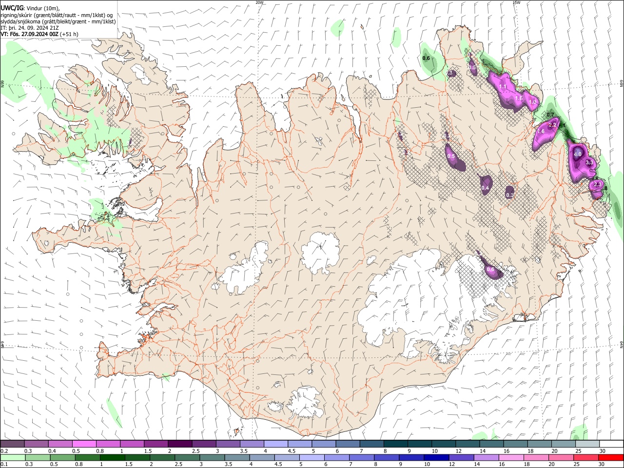This screenshot has height=468, width=624.
Task: Click the lavender top-row swatch between 4 and 4.5
Action: [x=275, y=444]
